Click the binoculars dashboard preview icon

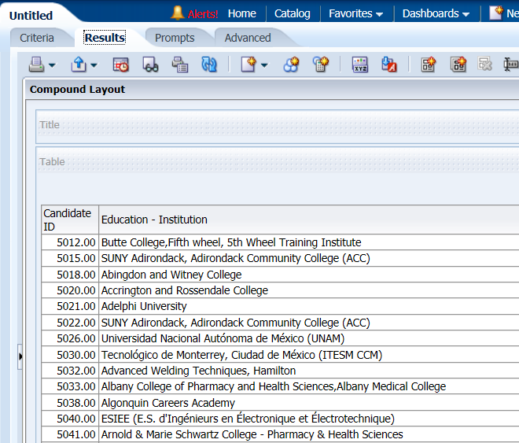[x=150, y=65]
